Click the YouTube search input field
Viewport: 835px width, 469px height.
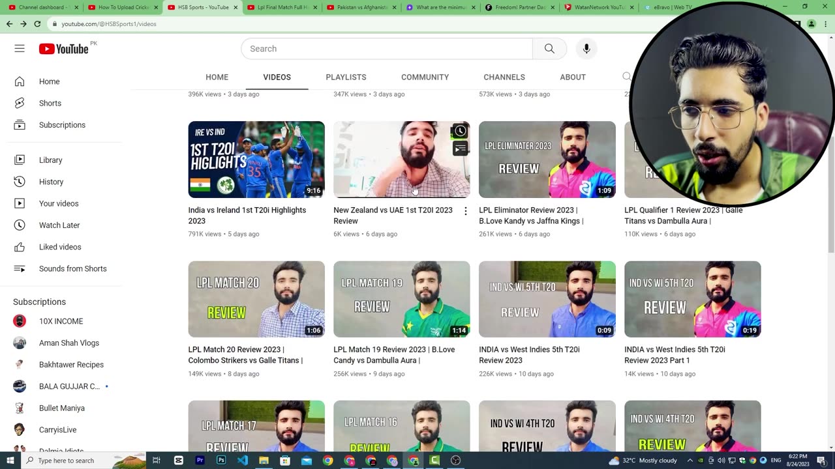pyautogui.click(x=387, y=49)
